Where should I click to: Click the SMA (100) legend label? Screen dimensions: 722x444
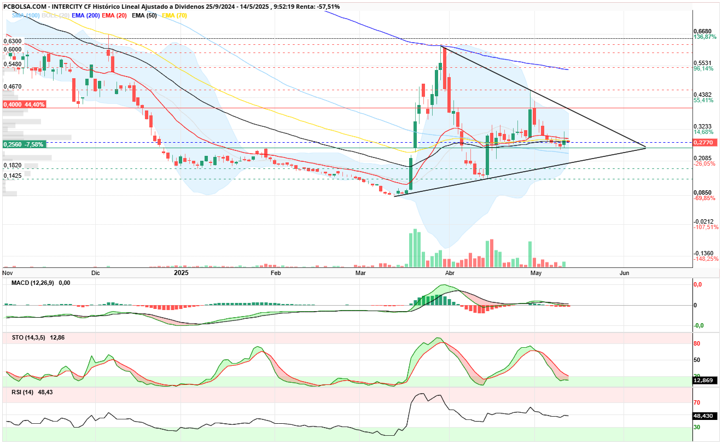pyautogui.click(x=25, y=15)
